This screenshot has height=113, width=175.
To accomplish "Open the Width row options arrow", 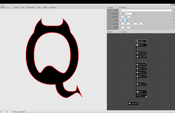I will tap(174, 27).
